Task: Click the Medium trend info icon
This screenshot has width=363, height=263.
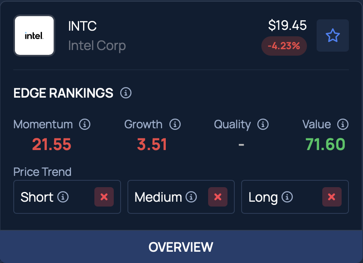Action: (191, 197)
